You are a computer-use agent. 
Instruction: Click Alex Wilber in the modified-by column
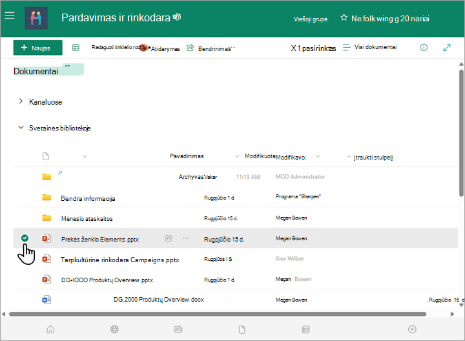click(x=289, y=258)
